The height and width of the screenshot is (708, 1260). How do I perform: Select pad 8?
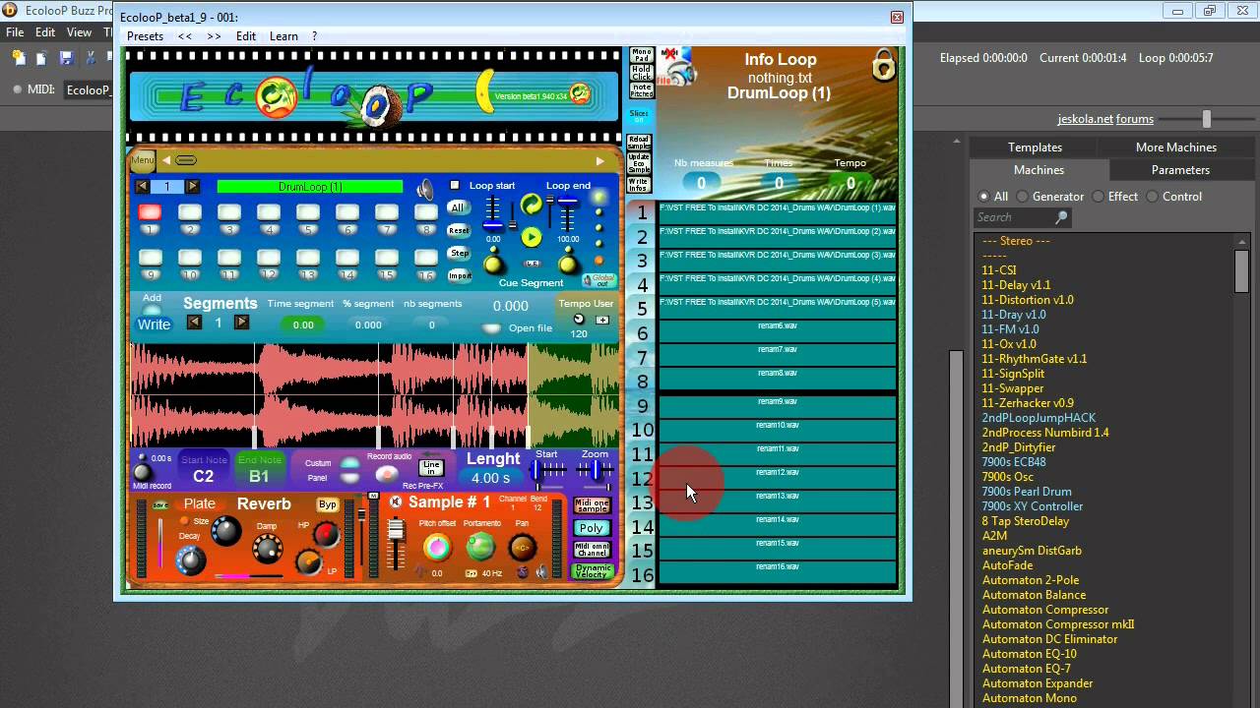[425, 212]
